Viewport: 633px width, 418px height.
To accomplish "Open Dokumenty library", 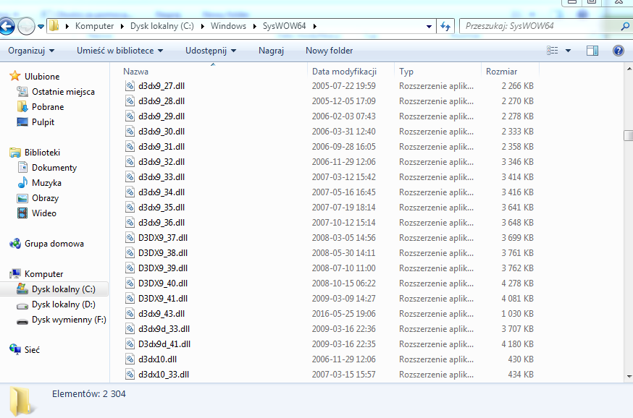I will (54, 168).
